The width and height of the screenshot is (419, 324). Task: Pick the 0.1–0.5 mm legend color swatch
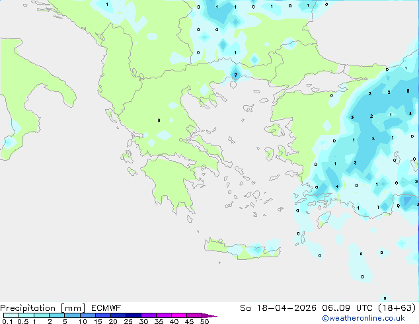(11, 315)
